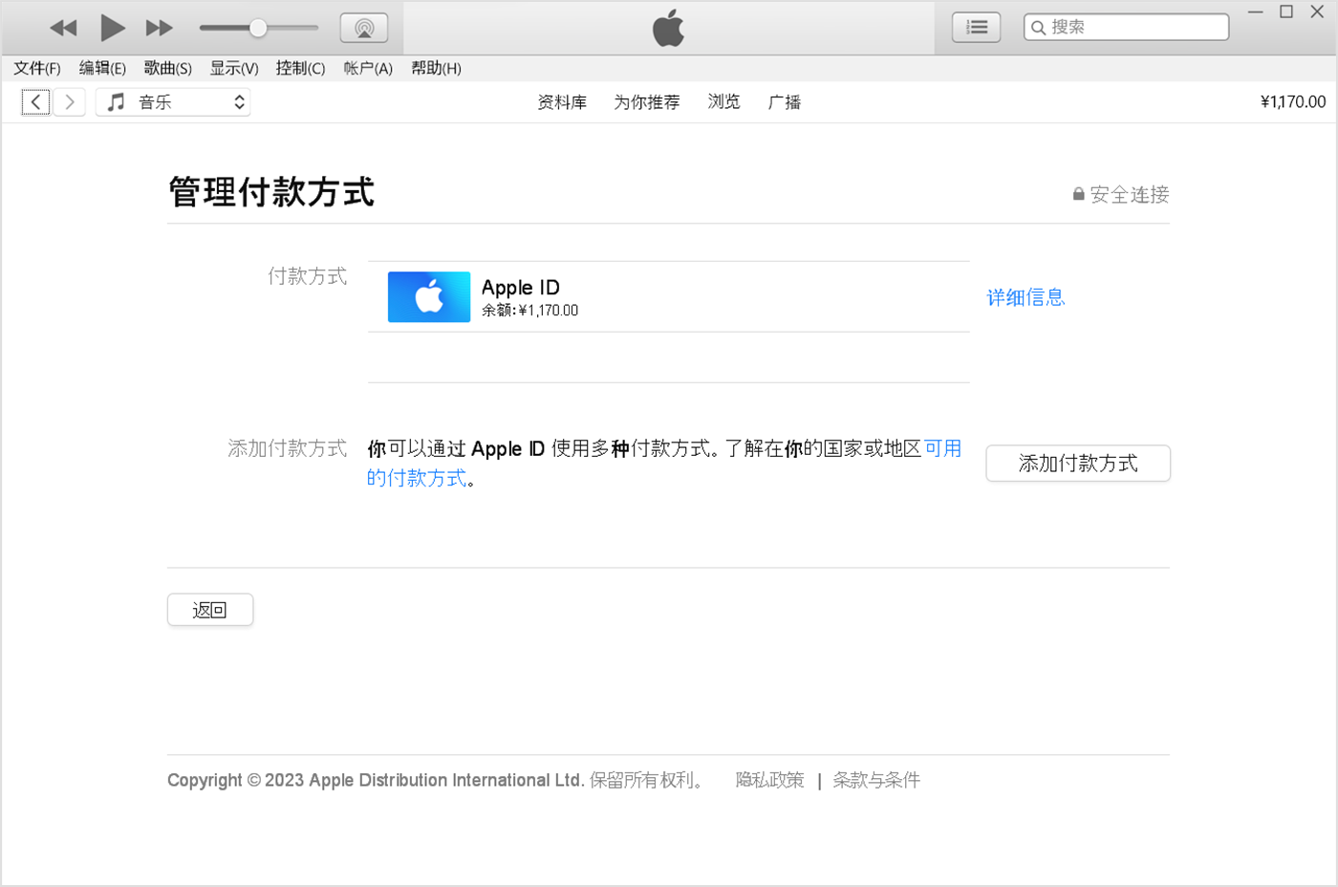Open the Up Next list icon
This screenshot has height=887, width=1338.
[976, 28]
